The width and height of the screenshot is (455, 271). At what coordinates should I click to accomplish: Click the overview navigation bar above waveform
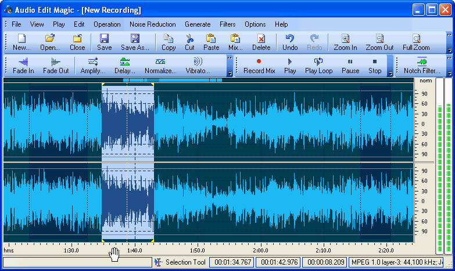[x=209, y=80]
